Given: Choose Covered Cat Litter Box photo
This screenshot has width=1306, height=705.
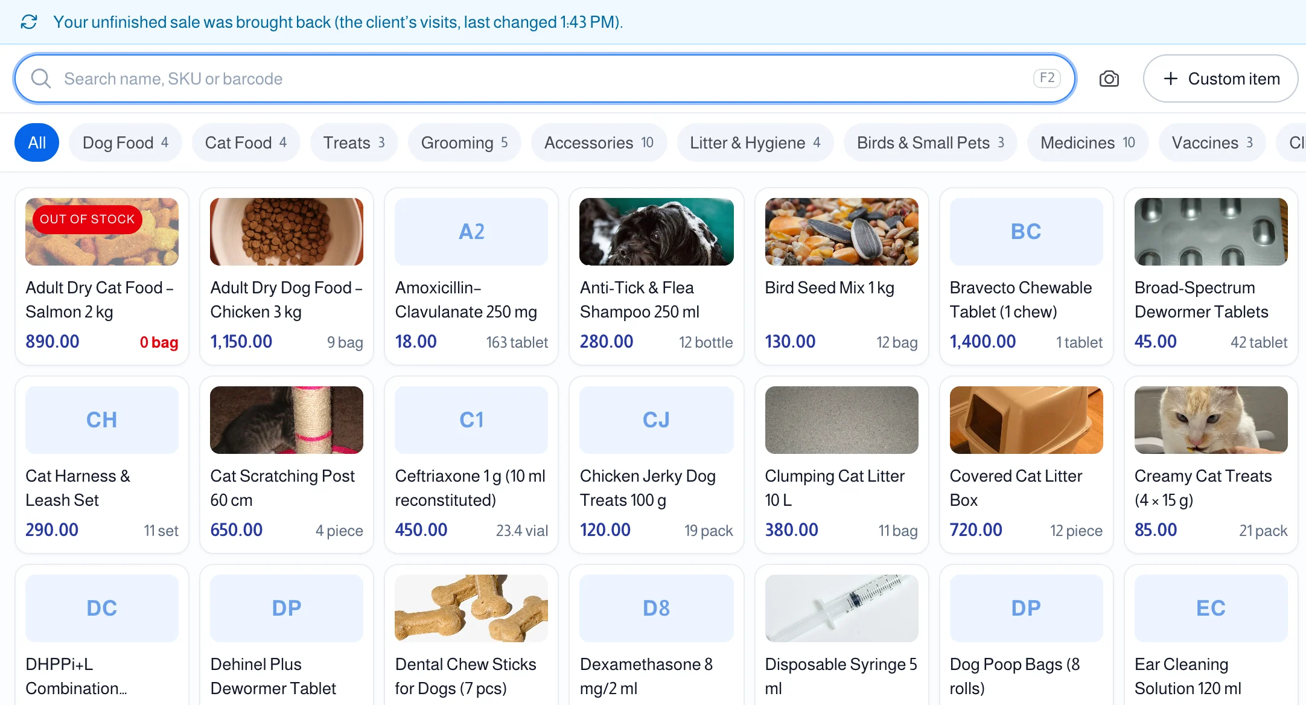Looking at the screenshot, I should coord(1027,420).
